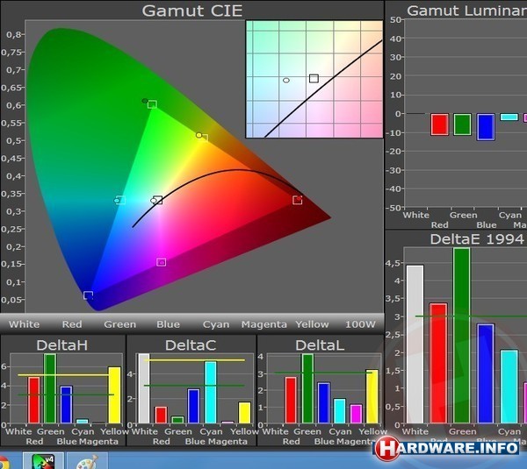The image size is (527, 469).
Task: Select red primary target square in CIE gamut
Action: 298,200
